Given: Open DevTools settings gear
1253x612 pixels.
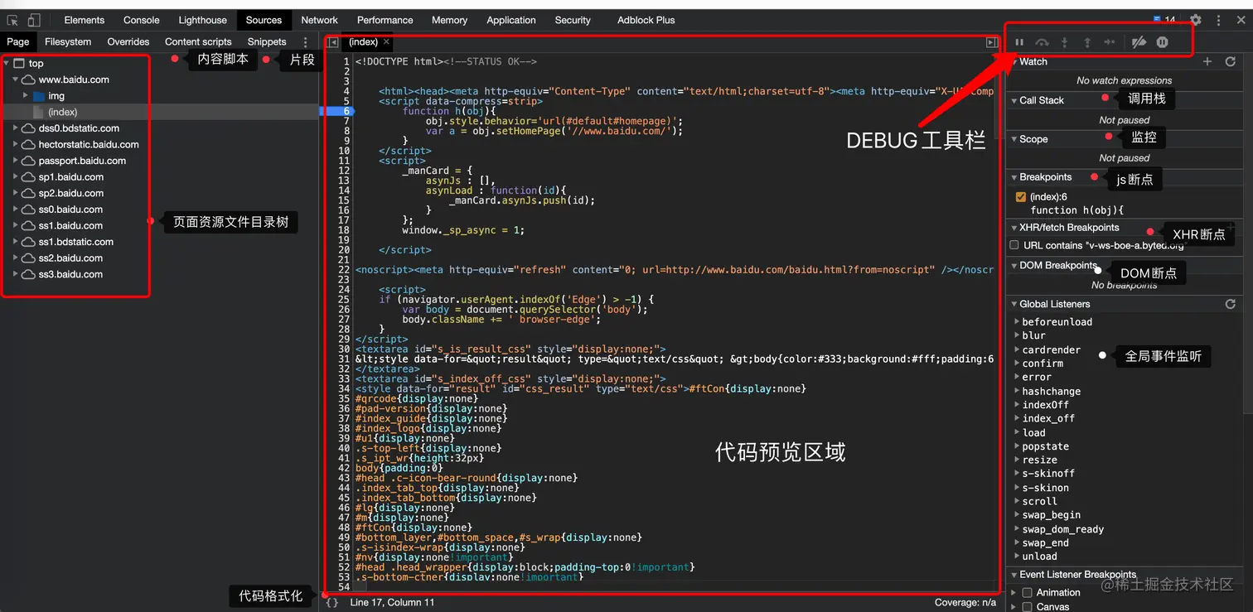Looking at the screenshot, I should 1196,20.
